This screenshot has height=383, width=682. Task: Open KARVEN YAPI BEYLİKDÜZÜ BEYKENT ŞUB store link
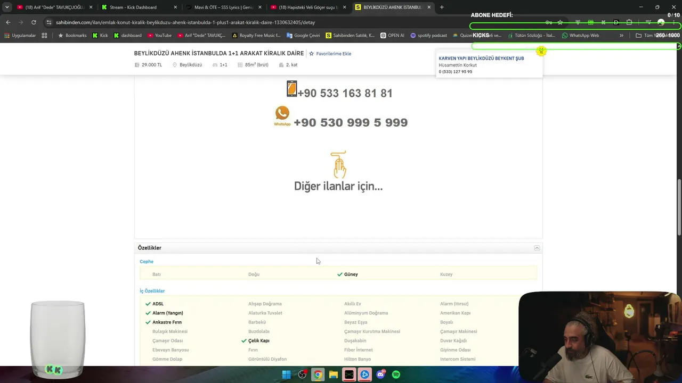pos(481,59)
